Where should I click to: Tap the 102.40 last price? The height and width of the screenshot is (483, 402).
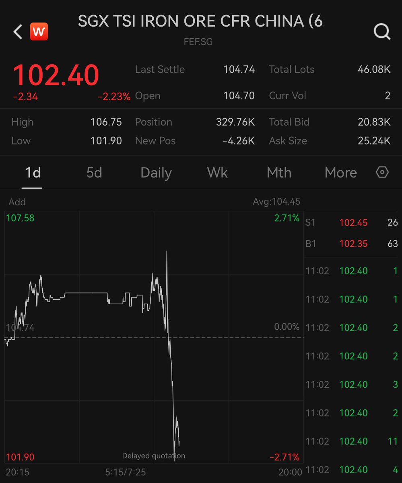coord(56,75)
